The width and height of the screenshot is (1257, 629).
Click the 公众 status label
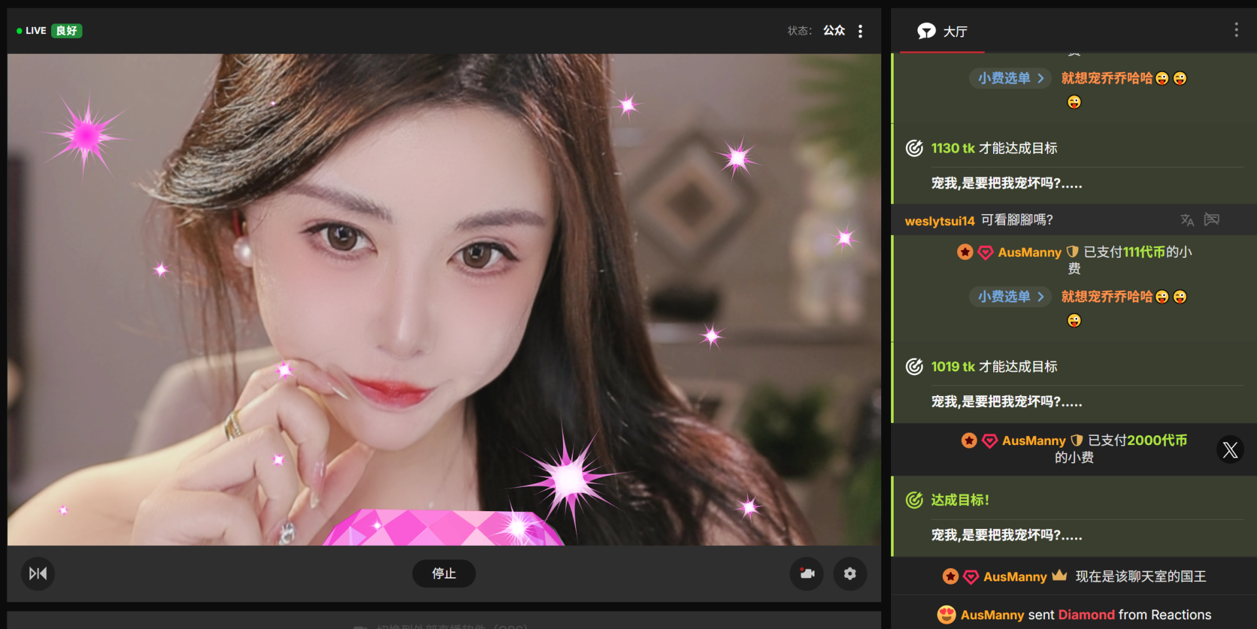pyautogui.click(x=834, y=31)
